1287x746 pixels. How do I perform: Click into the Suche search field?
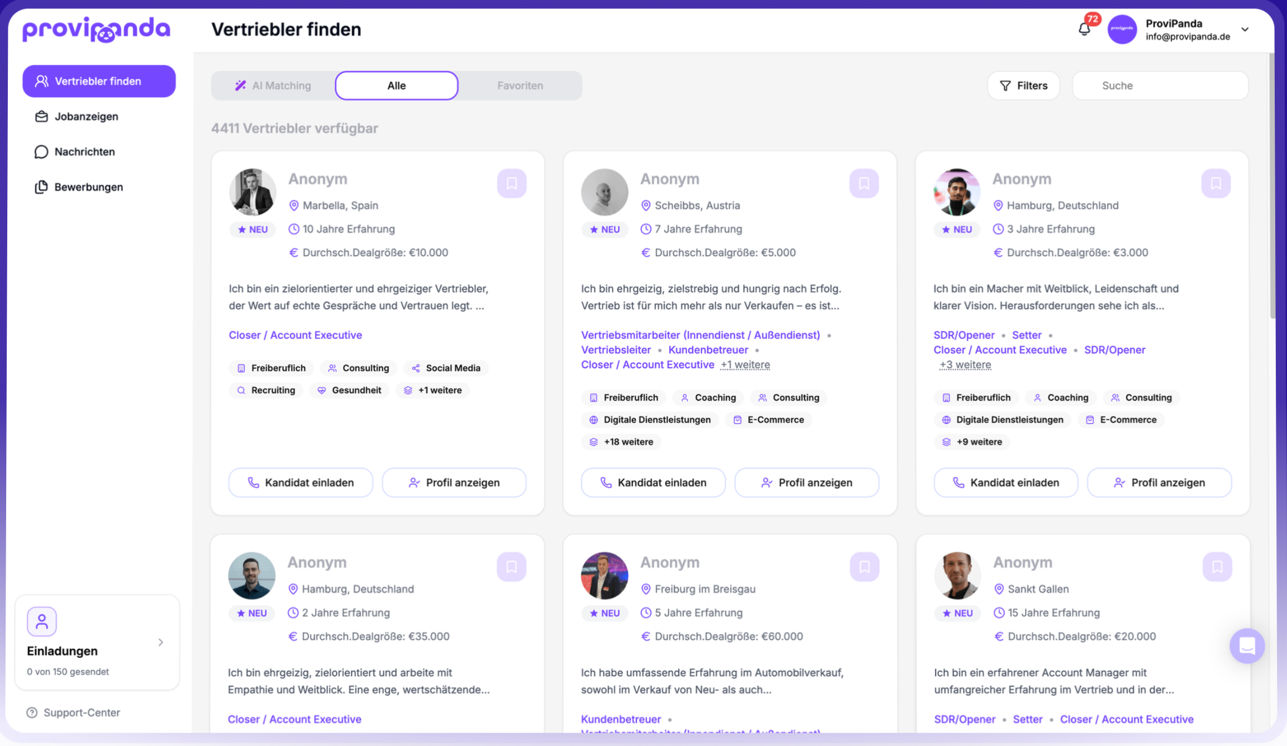(x=1161, y=85)
